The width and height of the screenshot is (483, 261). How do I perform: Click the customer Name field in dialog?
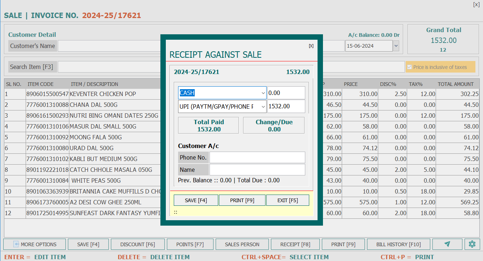pyautogui.click(x=257, y=170)
